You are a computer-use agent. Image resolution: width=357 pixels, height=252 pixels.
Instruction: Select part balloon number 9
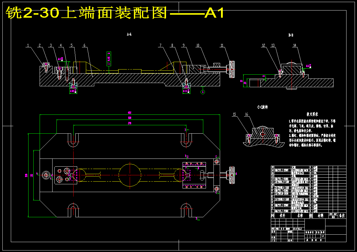pyautogui.click(x=183, y=46)
